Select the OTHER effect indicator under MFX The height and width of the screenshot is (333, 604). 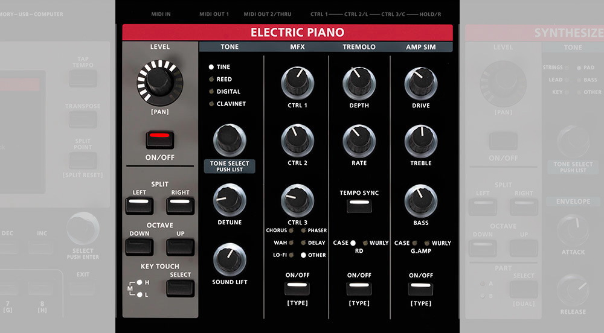(x=304, y=255)
